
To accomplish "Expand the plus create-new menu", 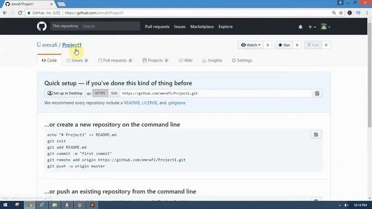I will coord(312,27).
